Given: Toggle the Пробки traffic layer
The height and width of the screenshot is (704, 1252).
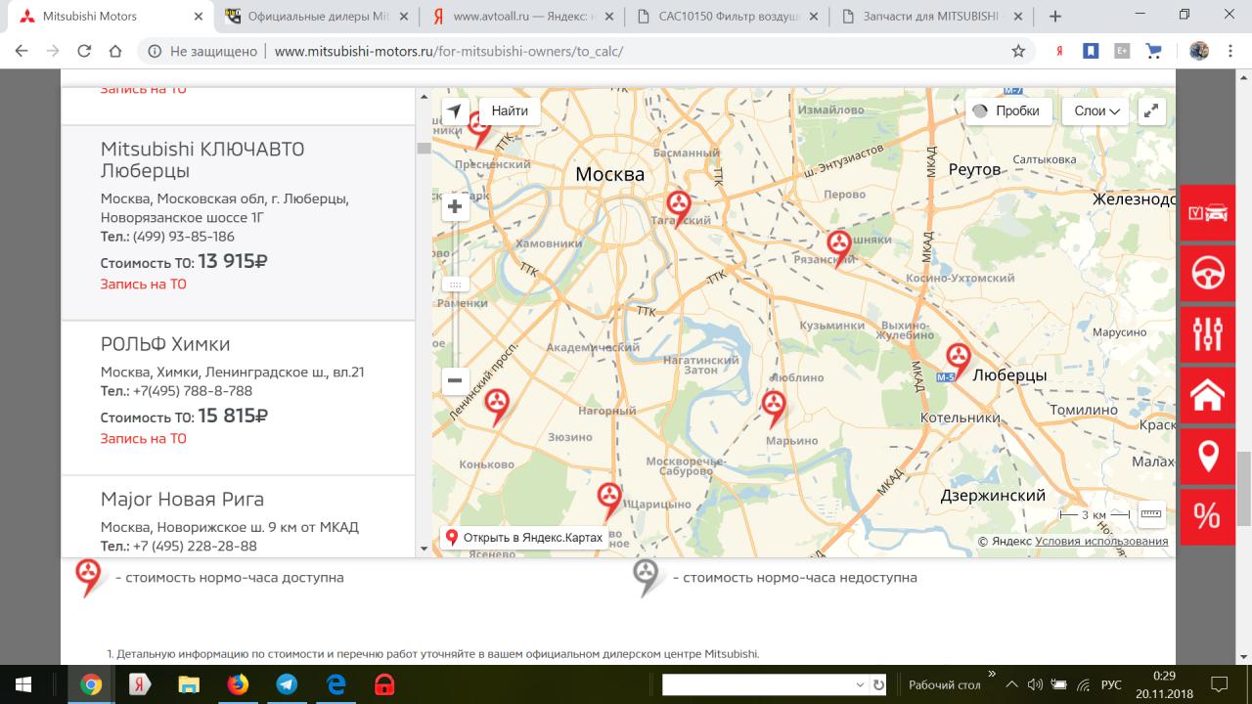Looking at the screenshot, I should tap(1008, 111).
